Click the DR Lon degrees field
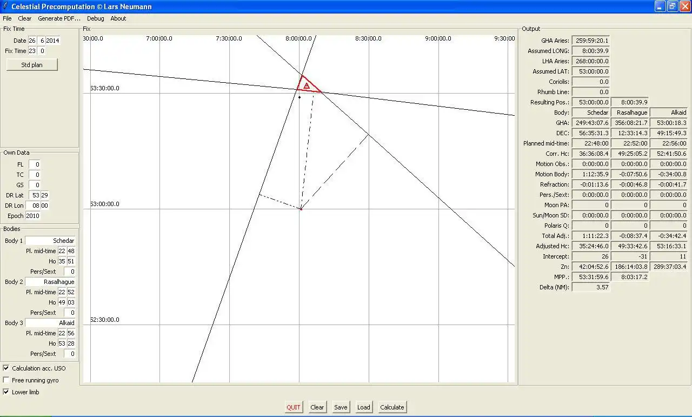The image size is (692, 417). coord(33,206)
